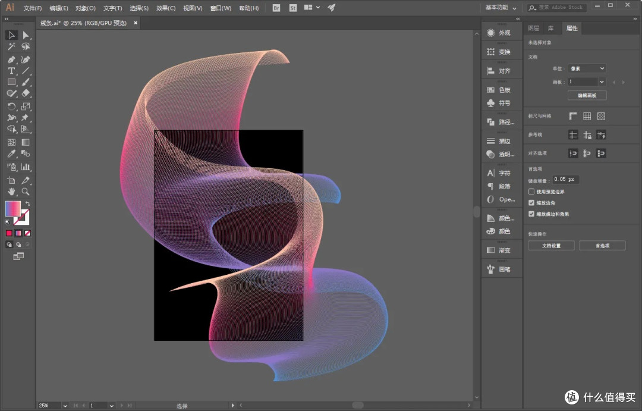The height and width of the screenshot is (411, 642).
Task: Open the 渐变 gradient panel
Action: click(499, 250)
